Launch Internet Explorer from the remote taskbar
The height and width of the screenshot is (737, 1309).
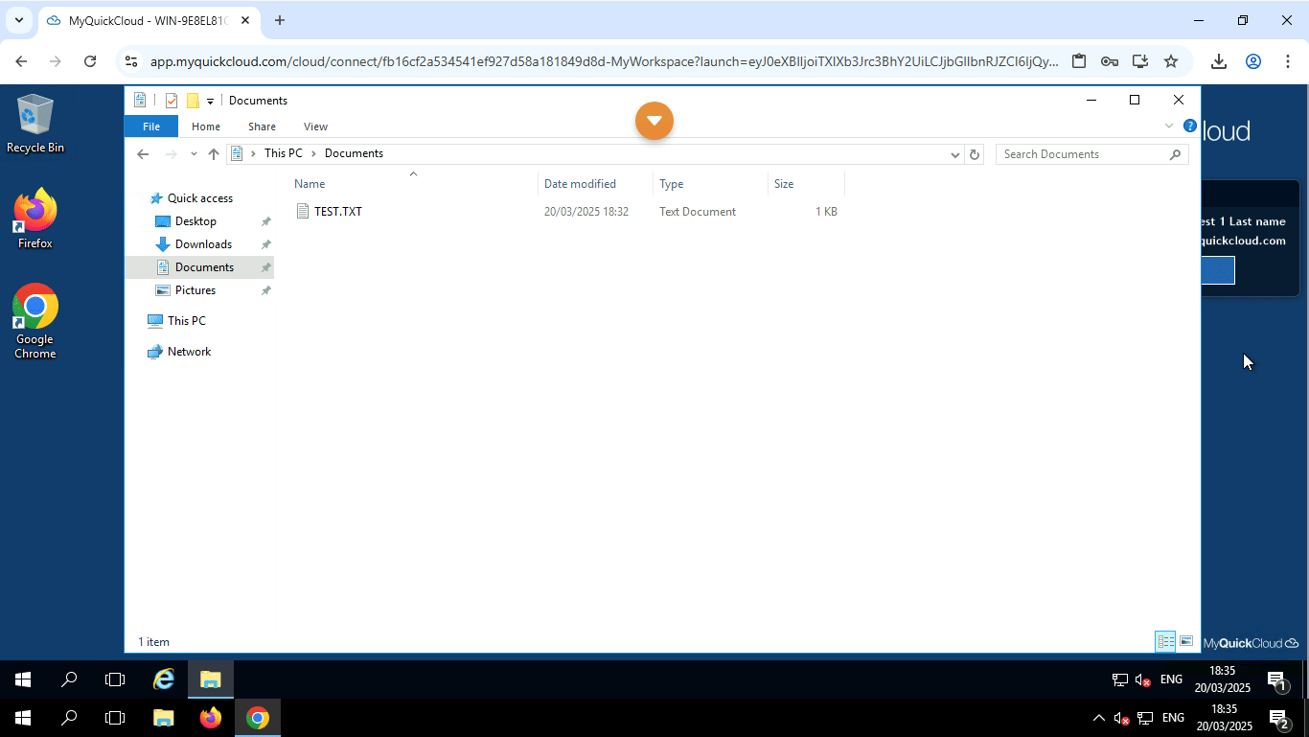pyautogui.click(x=164, y=679)
